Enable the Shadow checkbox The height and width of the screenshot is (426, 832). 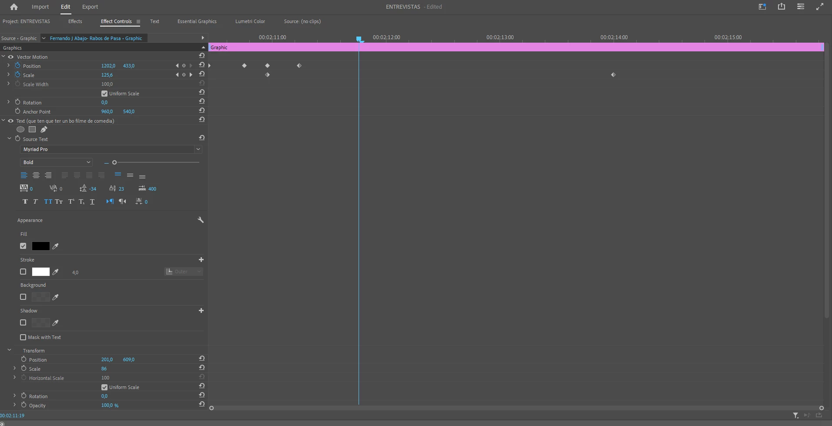point(23,322)
